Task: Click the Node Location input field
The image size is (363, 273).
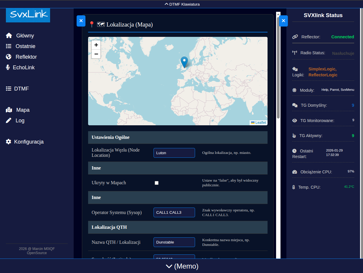Action: point(174,153)
